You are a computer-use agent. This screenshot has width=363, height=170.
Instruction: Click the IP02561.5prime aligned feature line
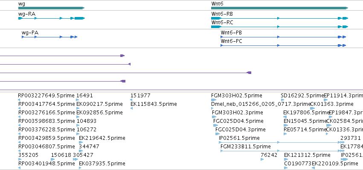tap(282, 142)
